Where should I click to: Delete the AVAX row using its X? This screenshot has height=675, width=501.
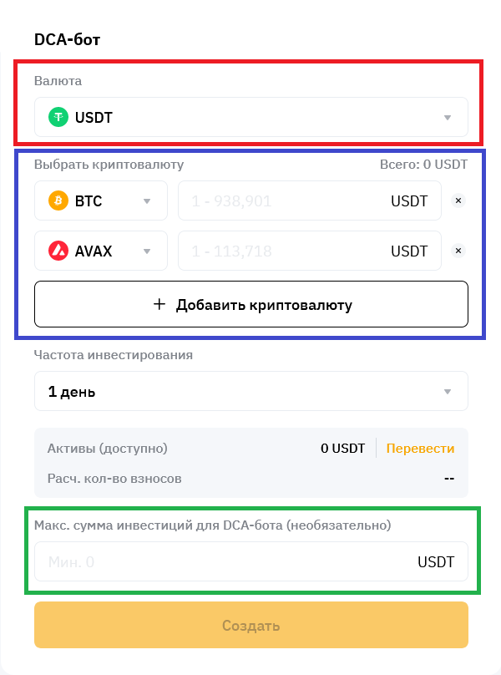[x=457, y=251]
